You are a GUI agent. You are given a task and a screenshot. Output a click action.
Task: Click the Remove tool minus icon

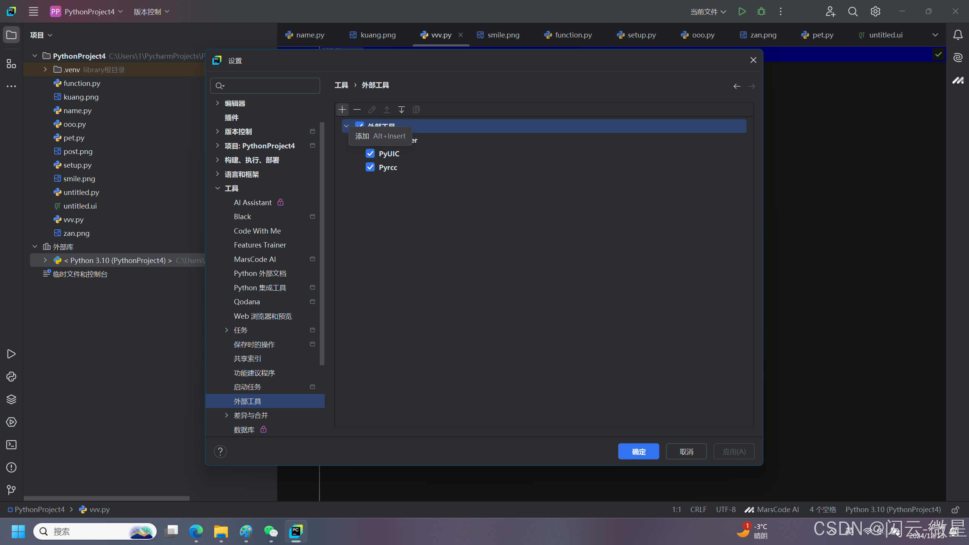[357, 110]
